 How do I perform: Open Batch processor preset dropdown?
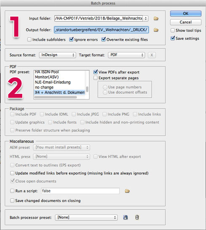click(x=86, y=217)
